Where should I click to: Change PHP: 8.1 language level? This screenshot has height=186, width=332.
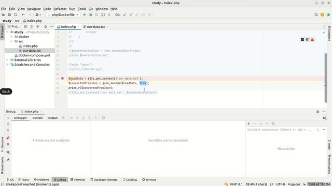[237, 184]
